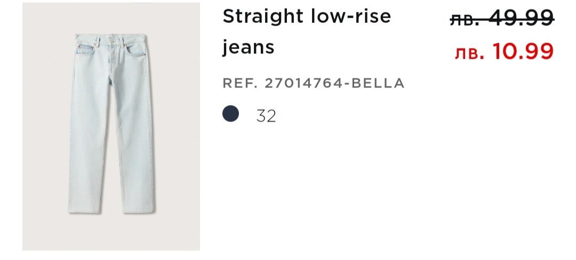Click the struck-through "лв." currency label
The height and width of the screenshot is (260, 576).
click(x=465, y=20)
